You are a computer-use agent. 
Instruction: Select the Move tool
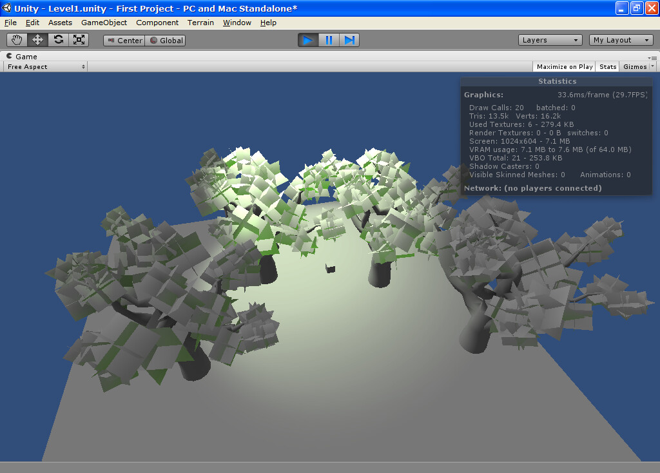pyautogui.click(x=37, y=39)
